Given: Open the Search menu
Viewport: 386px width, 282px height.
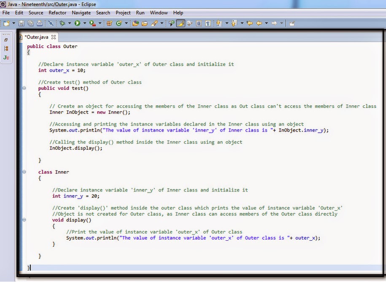Looking at the screenshot, I should [x=103, y=13].
